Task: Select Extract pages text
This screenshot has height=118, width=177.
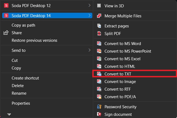Action: point(117,26)
